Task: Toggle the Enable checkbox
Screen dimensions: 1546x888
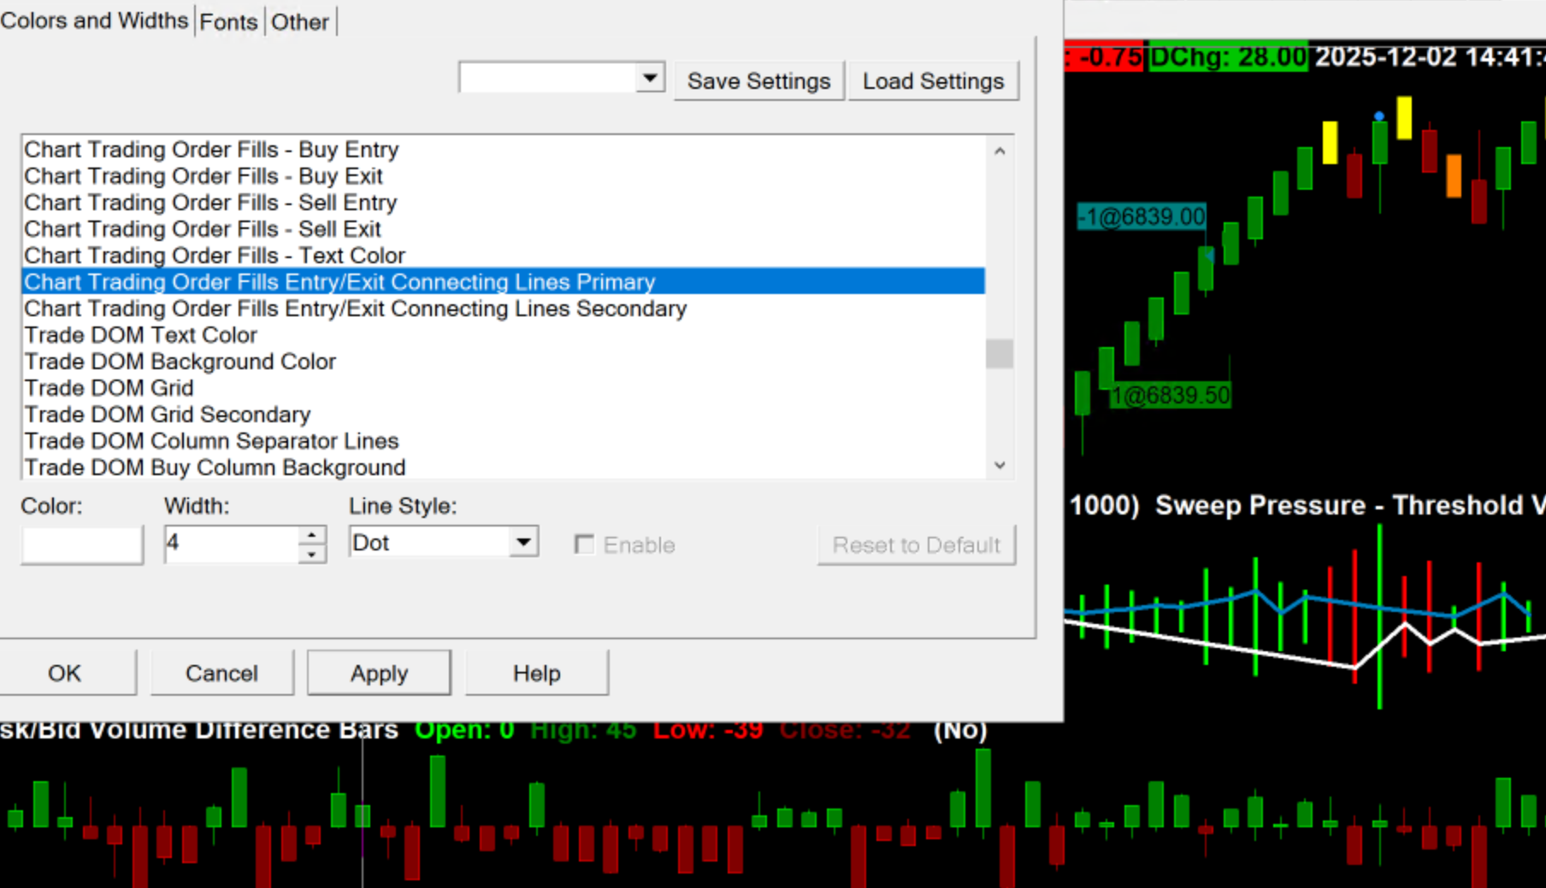Action: click(585, 544)
